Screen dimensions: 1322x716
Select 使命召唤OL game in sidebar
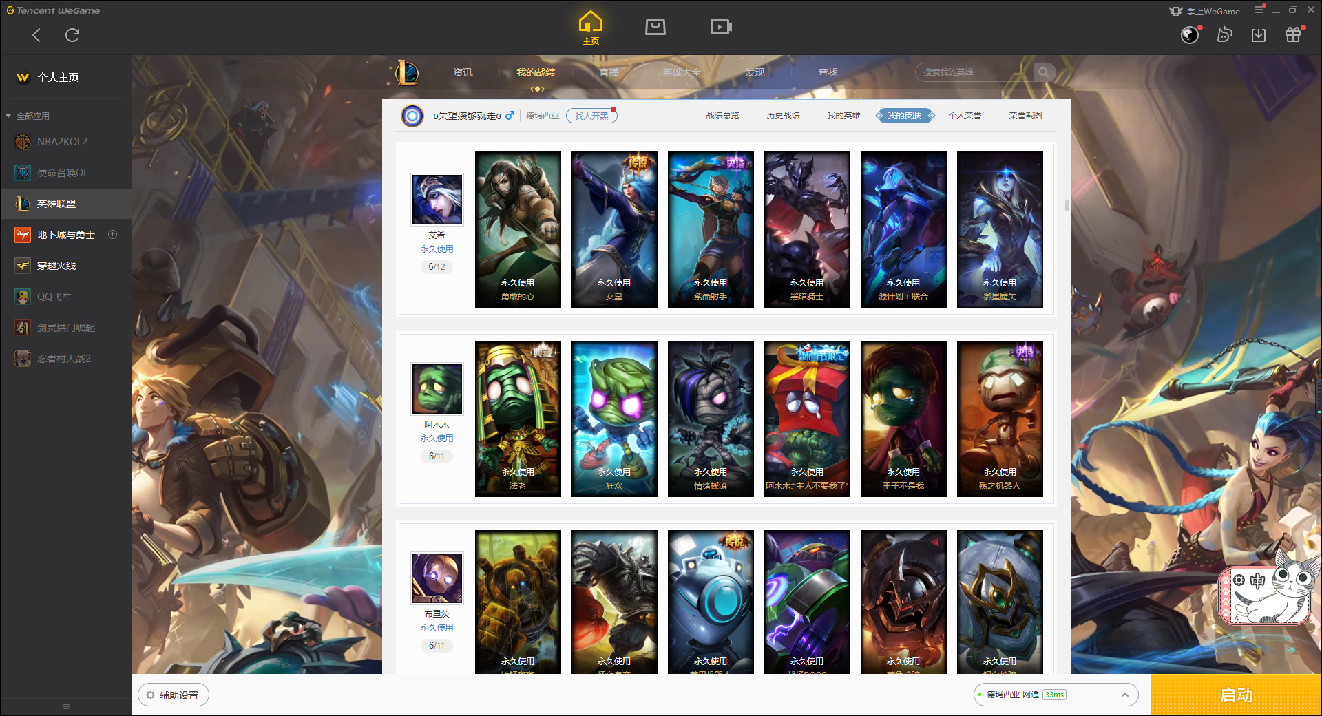[65, 173]
